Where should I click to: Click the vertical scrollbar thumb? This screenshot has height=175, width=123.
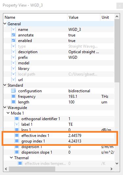(x=117, y=51)
